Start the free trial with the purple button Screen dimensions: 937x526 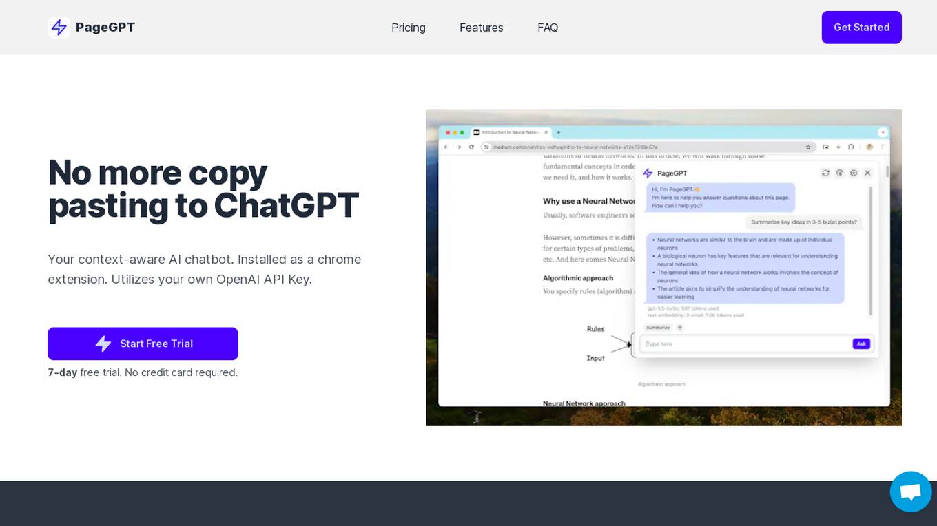click(x=143, y=344)
